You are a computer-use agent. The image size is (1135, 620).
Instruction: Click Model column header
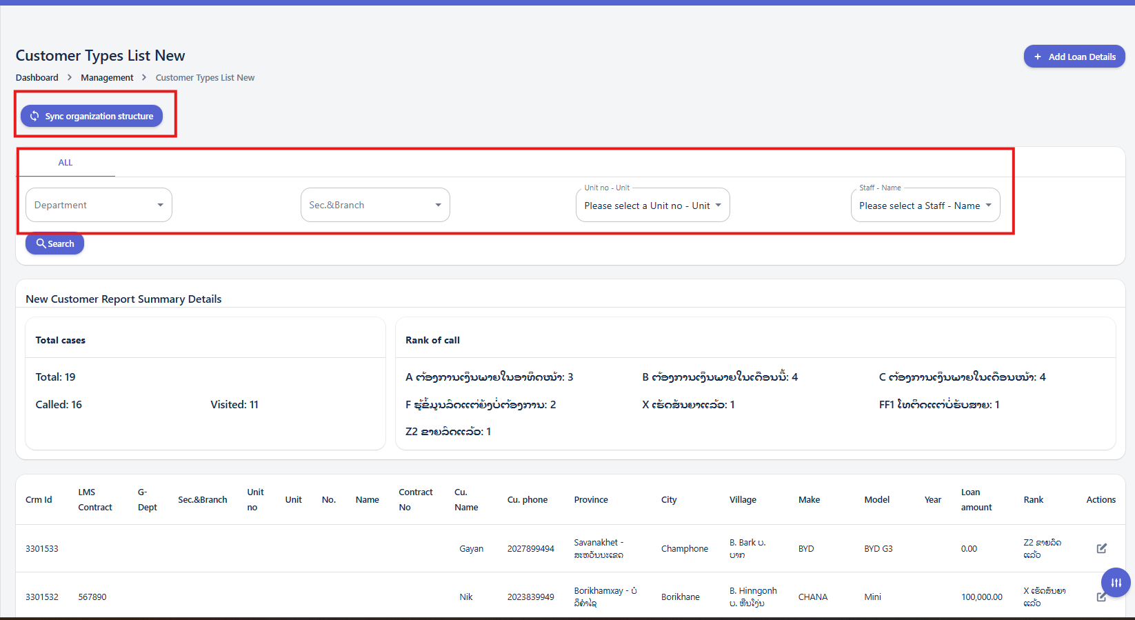tap(877, 500)
